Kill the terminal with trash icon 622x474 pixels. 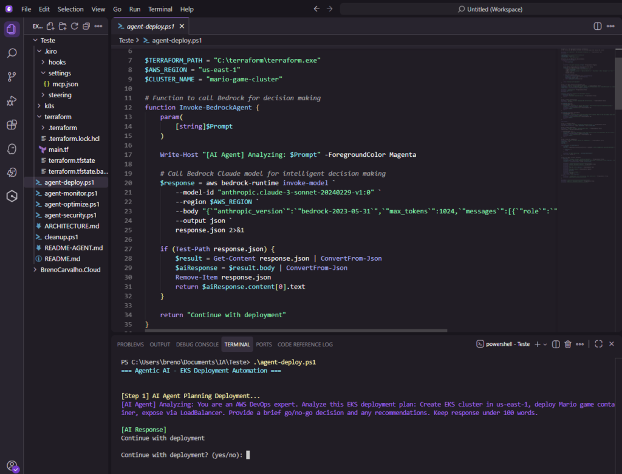(568, 344)
